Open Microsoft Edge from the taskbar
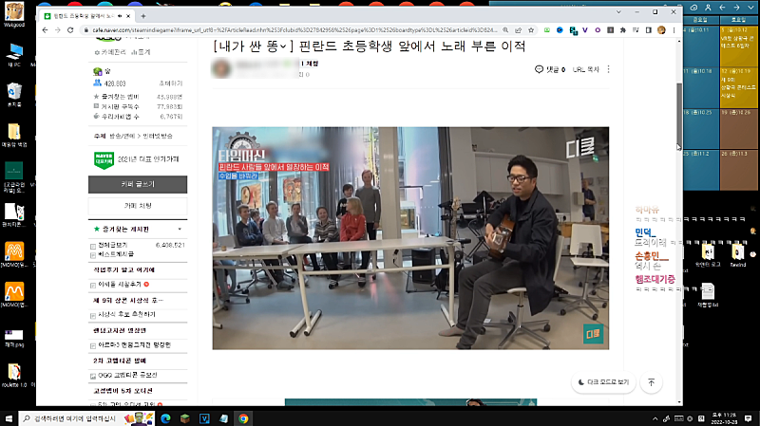 tap(164, 417)
